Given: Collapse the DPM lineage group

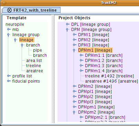Looking at the screenshot, I should [x=67, y=30].
